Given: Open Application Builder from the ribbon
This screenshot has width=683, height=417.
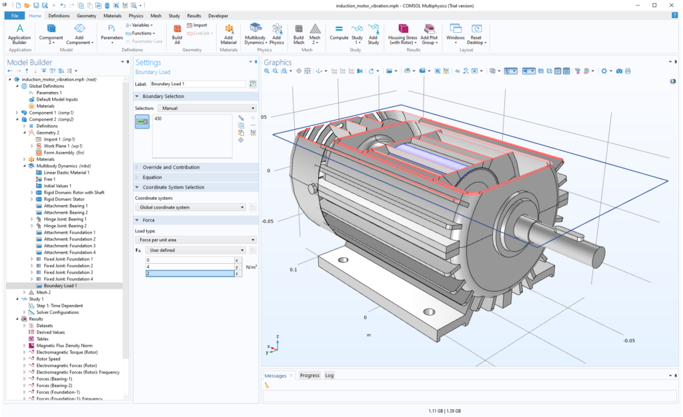Looking at the screenshot, I should 19,34.
